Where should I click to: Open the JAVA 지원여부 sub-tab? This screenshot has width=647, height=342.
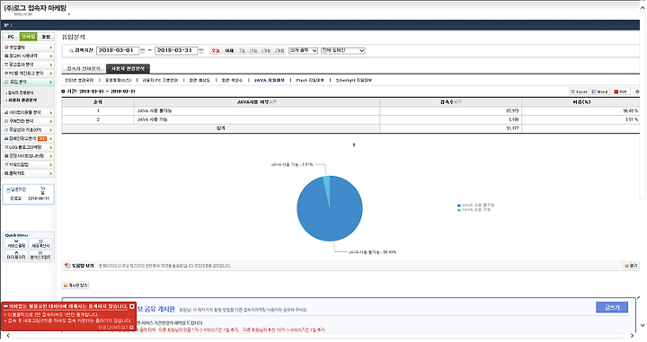(269, 81)
